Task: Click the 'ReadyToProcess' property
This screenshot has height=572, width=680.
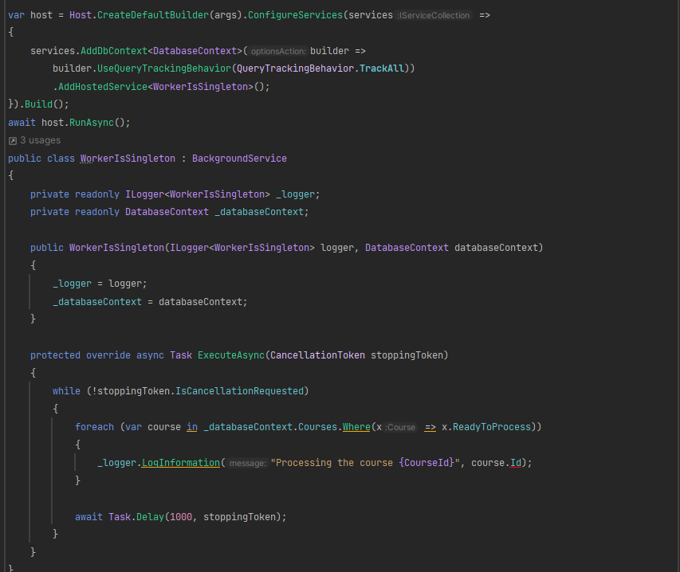Action: coord(492,427)
